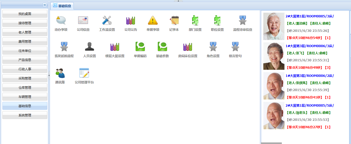
Task: Select the 基础信息 tab
Action: [x=62, y=6]
